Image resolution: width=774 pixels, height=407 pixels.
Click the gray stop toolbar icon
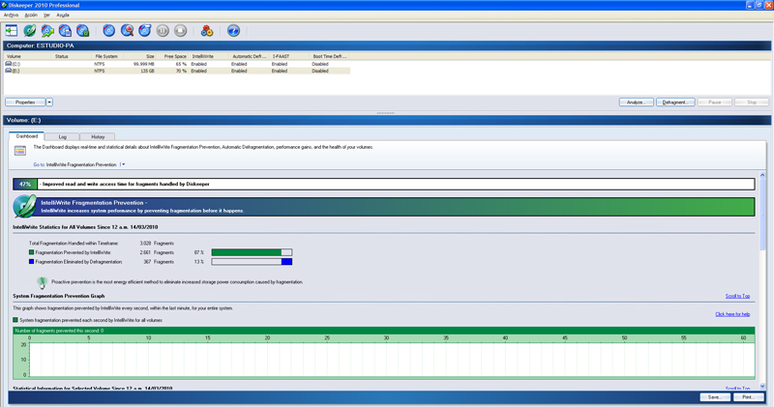pos(181,31)
